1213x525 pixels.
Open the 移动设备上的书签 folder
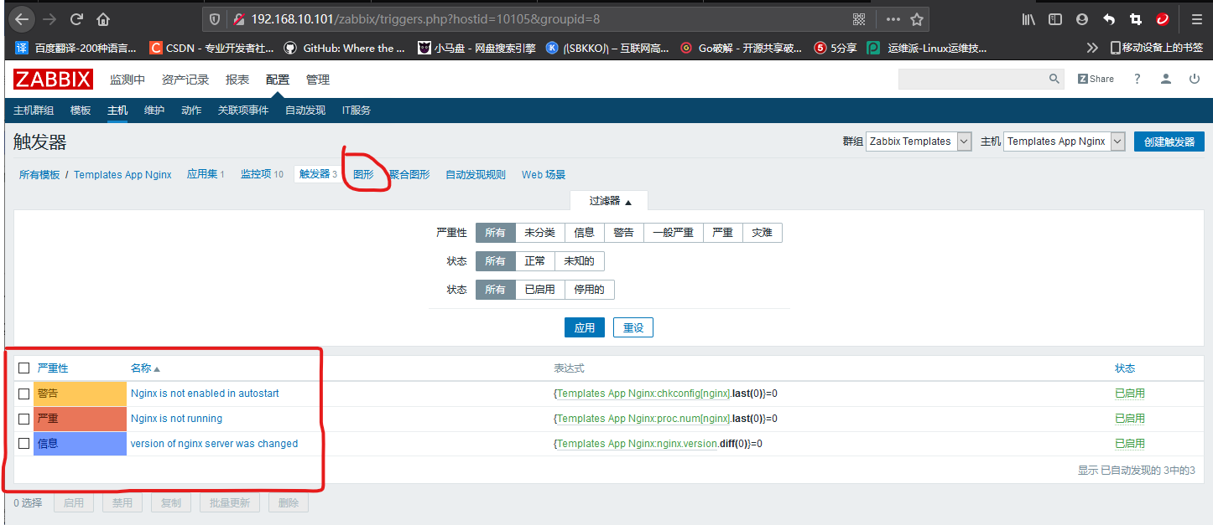click(1157, 48)
